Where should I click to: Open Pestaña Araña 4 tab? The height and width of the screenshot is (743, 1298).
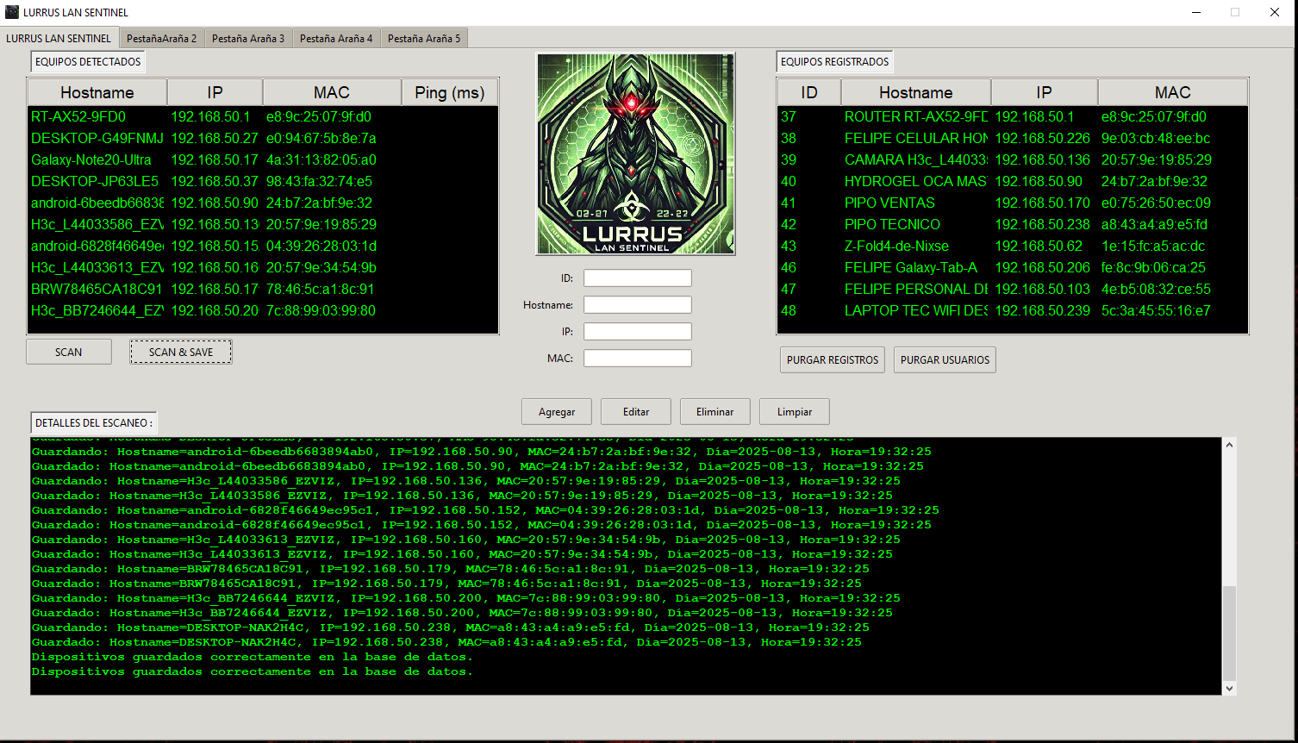(x=336, y=39)
